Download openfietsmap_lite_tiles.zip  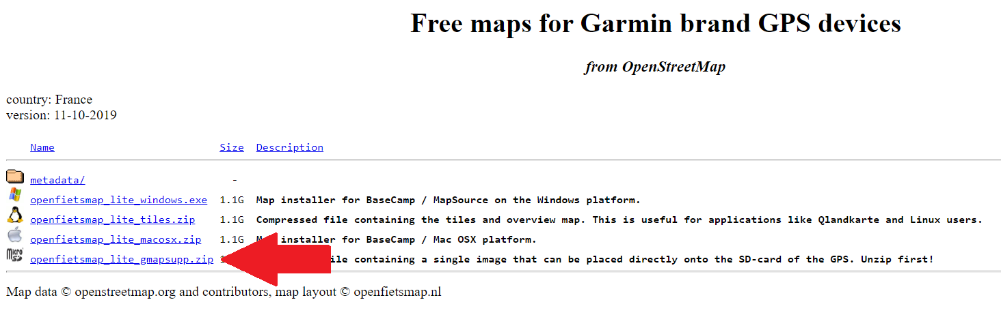tap(113, 220)
